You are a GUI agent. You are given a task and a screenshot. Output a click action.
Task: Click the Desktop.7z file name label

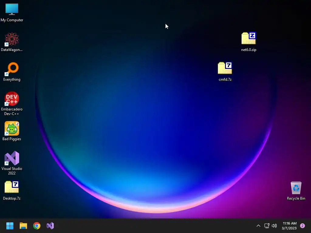pyautogui.click(x=12, y=198)
